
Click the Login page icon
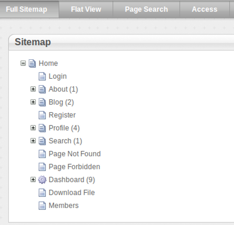[x=42, y=76]
